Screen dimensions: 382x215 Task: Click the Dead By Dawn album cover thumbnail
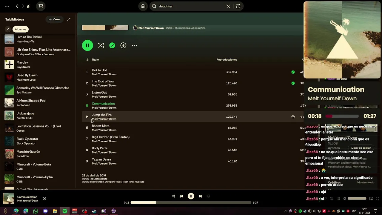click(x=9, y=77)
